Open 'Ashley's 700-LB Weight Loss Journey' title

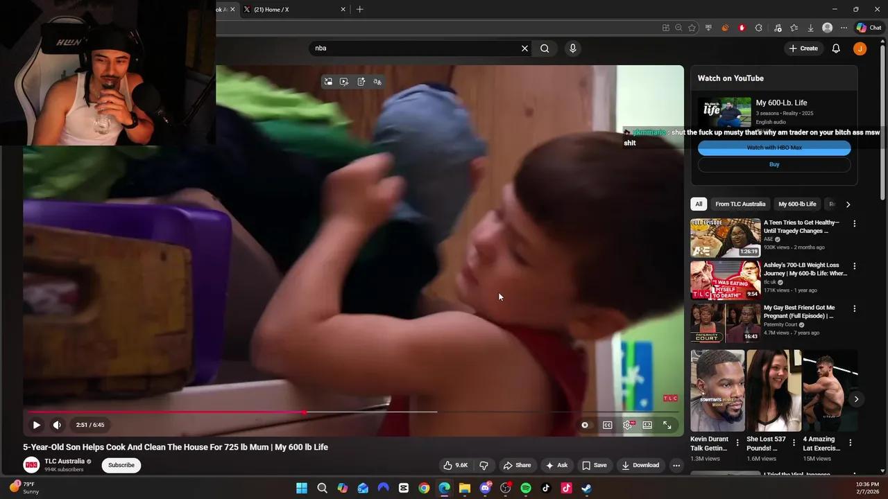tap(805, 269)
